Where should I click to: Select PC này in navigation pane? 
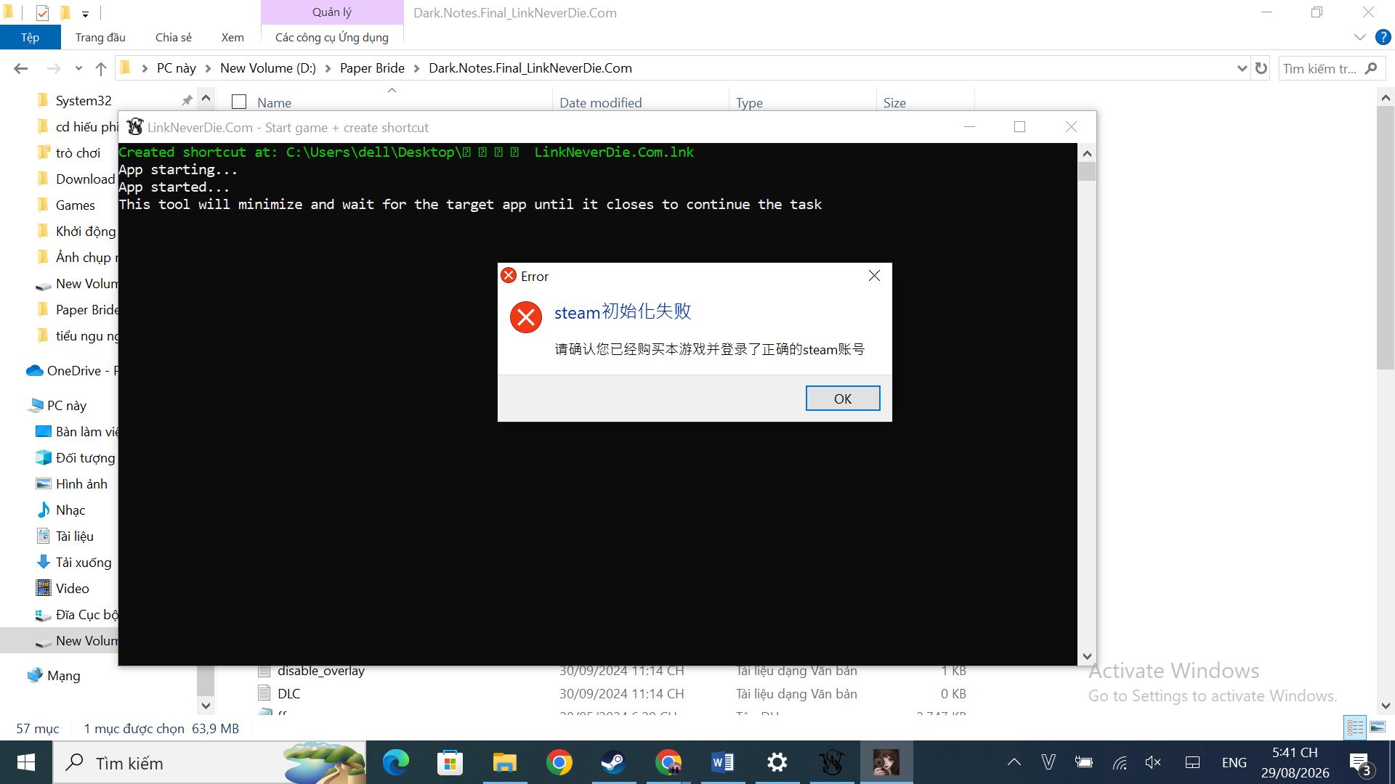click(66, 405)
